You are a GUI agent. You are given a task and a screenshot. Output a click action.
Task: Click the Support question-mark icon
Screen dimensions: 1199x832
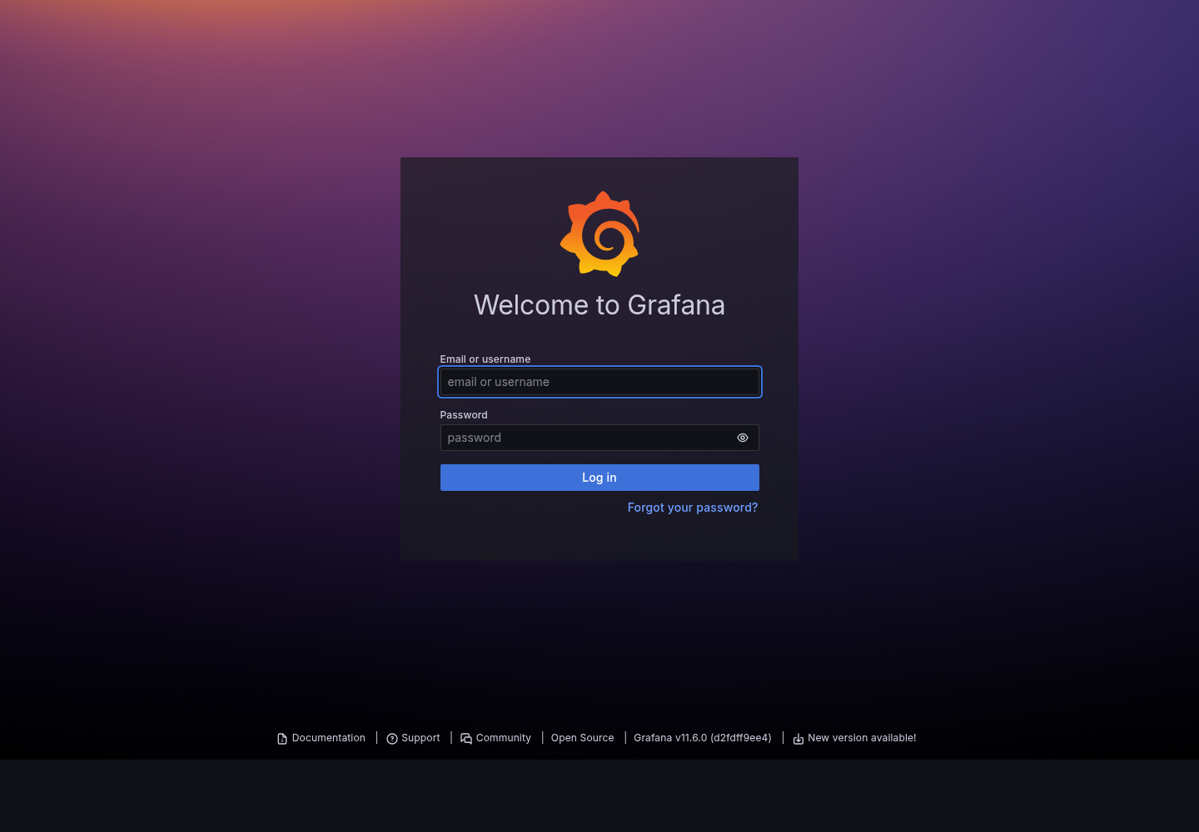[392, 739]
